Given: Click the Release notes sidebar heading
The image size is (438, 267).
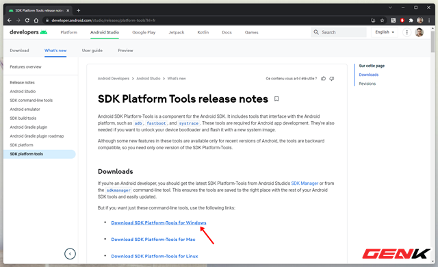Looking at the screenshot, I should click(22, 83).
